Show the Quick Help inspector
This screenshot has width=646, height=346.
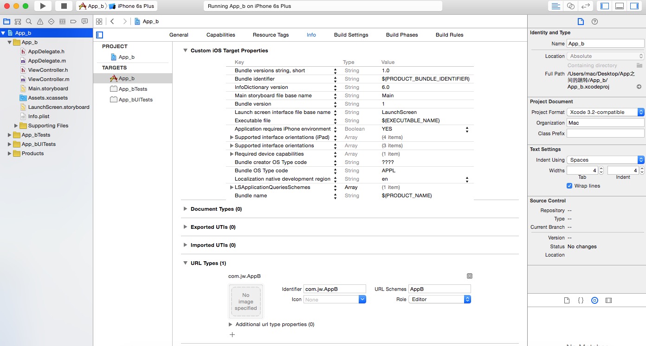(594, 21)
